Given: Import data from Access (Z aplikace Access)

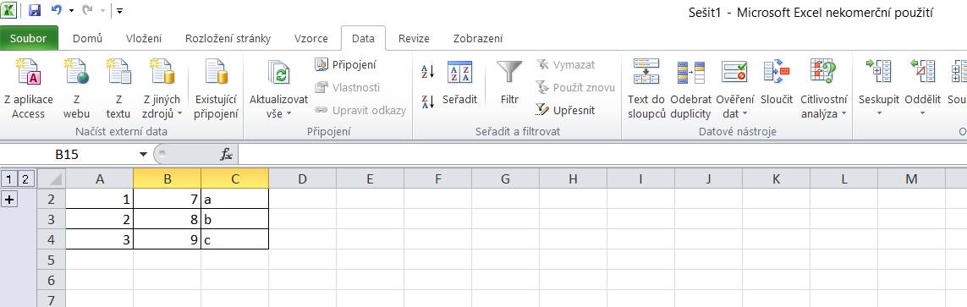Looking at the screenshot, I should pos(29,88).
